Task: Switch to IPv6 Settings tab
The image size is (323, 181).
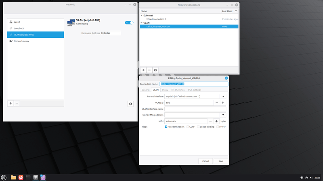Action: pyautogui.click(x=195, y=90)
